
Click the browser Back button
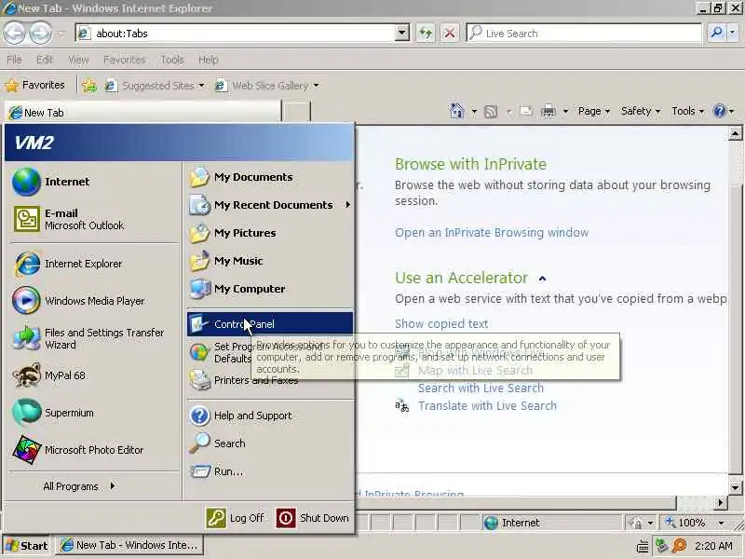[x=14, y=34]
